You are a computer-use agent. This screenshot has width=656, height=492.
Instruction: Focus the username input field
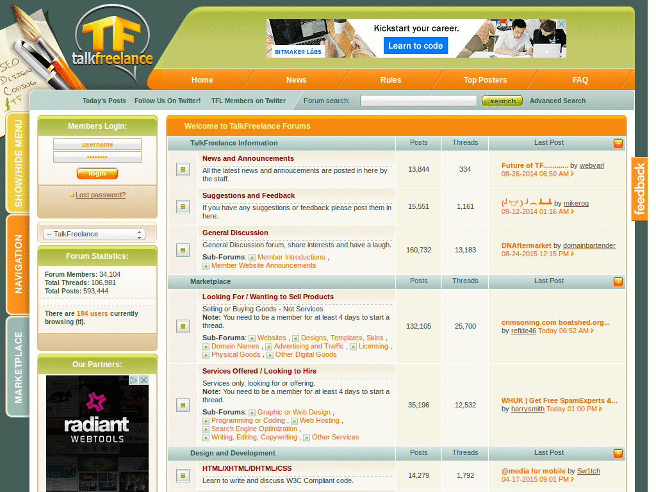(x=97, y=144)
